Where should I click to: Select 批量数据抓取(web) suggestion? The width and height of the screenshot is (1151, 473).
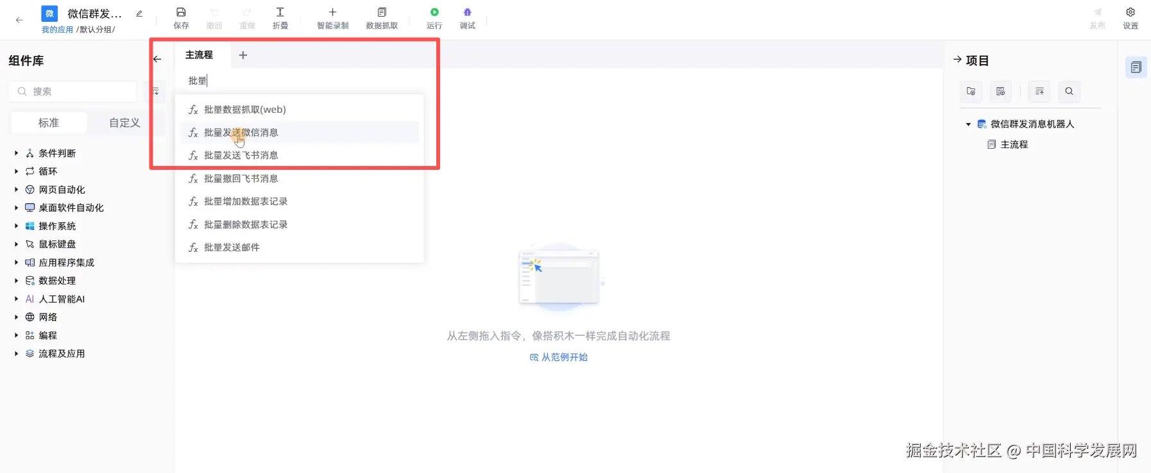click(x=299, y=110)
